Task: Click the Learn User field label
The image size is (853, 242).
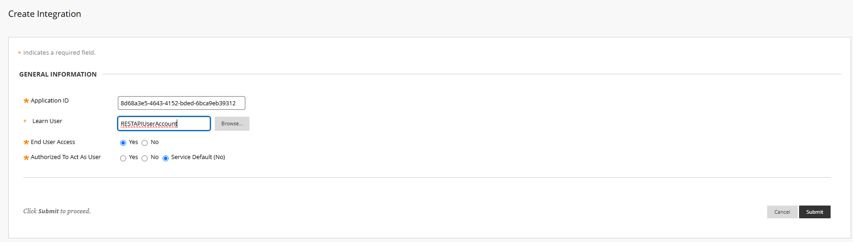Action: 47,121
